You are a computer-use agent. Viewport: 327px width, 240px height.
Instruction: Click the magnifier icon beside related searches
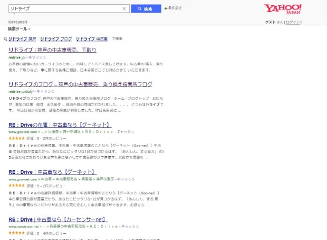(x=5, y=39)
